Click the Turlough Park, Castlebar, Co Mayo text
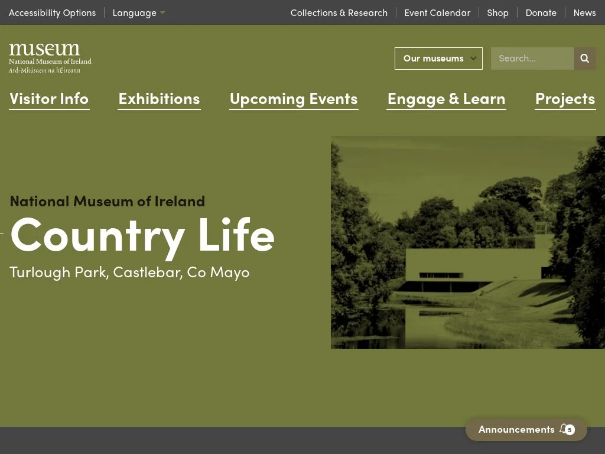The image size is (605, 454). [129, 273]
